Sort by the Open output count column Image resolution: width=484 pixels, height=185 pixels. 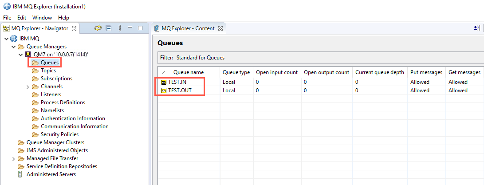pyautogui.click(x=327, y=72)
